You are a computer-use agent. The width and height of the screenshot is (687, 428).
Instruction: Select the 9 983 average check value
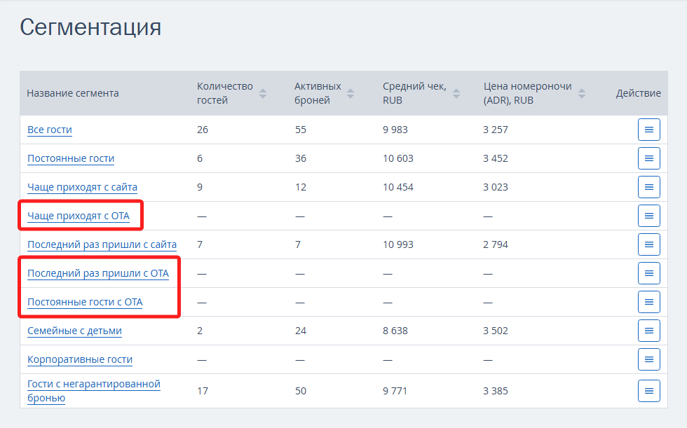coord(395,130)
